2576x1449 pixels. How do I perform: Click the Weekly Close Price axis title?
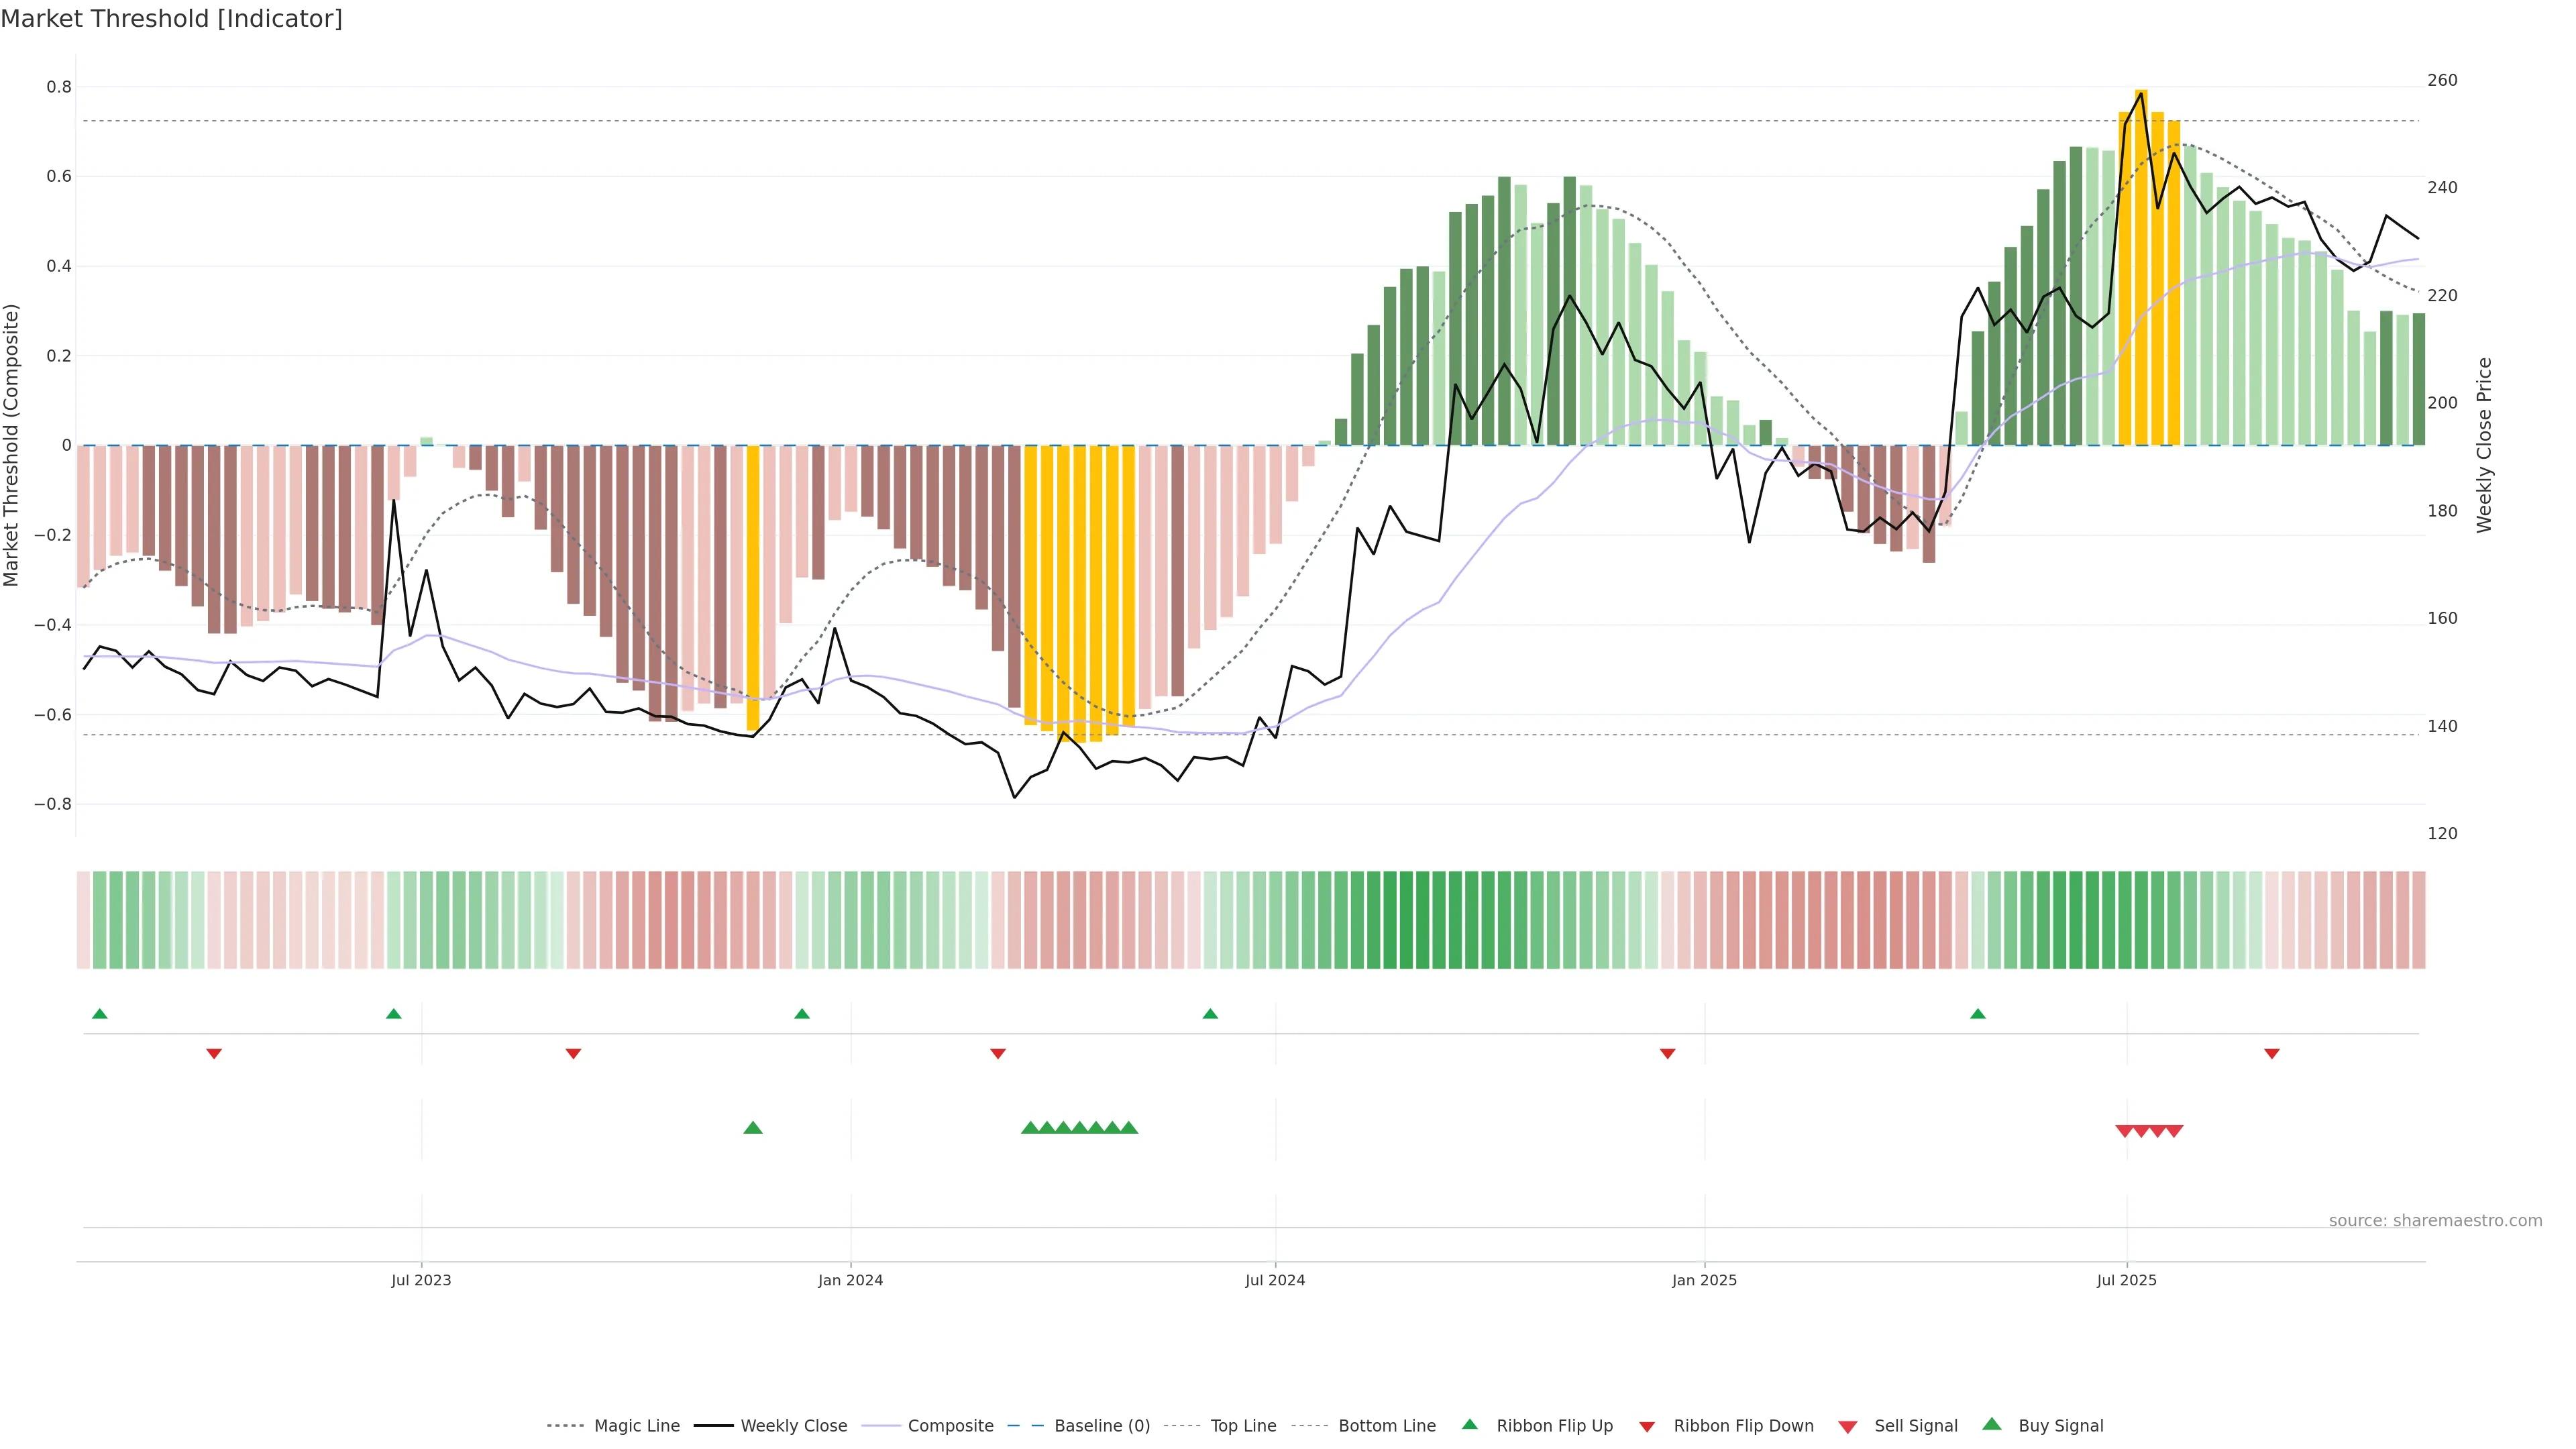[x=2484, y=445]
